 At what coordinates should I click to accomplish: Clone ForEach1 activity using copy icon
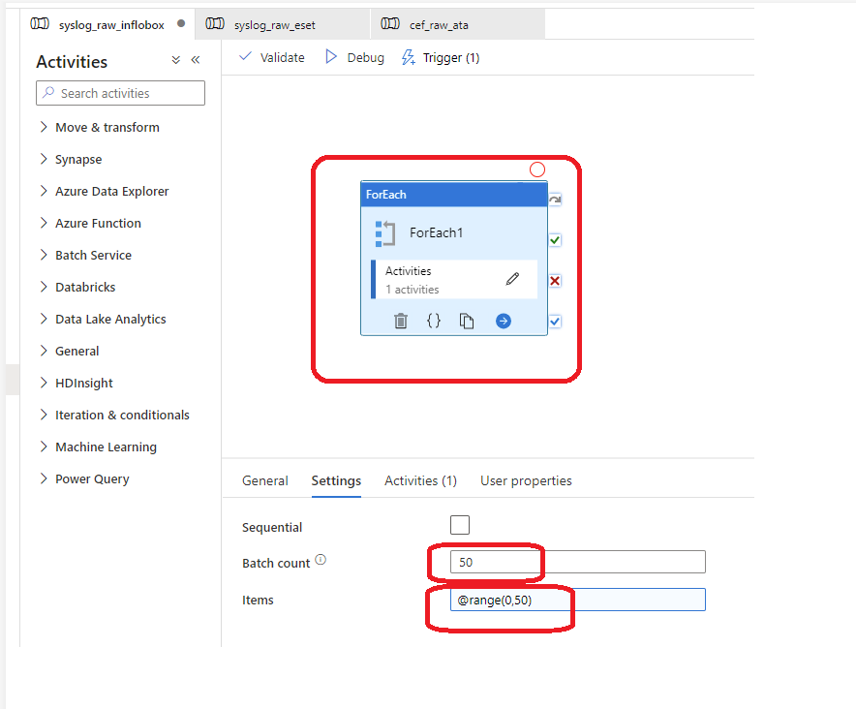coord(467,321)
